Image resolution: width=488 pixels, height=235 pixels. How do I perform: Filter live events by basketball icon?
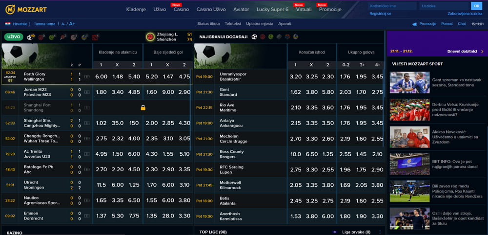(x=41, y=37)
